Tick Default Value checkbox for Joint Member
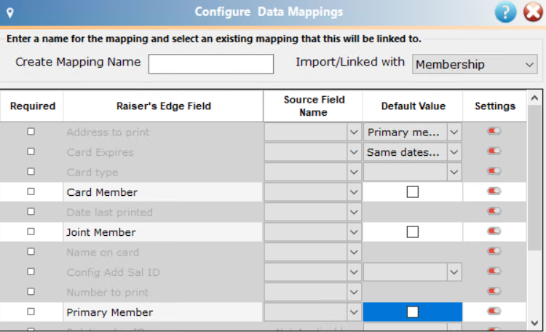The height and width of the screenshot is (332, 546). (x=413, y=232)
